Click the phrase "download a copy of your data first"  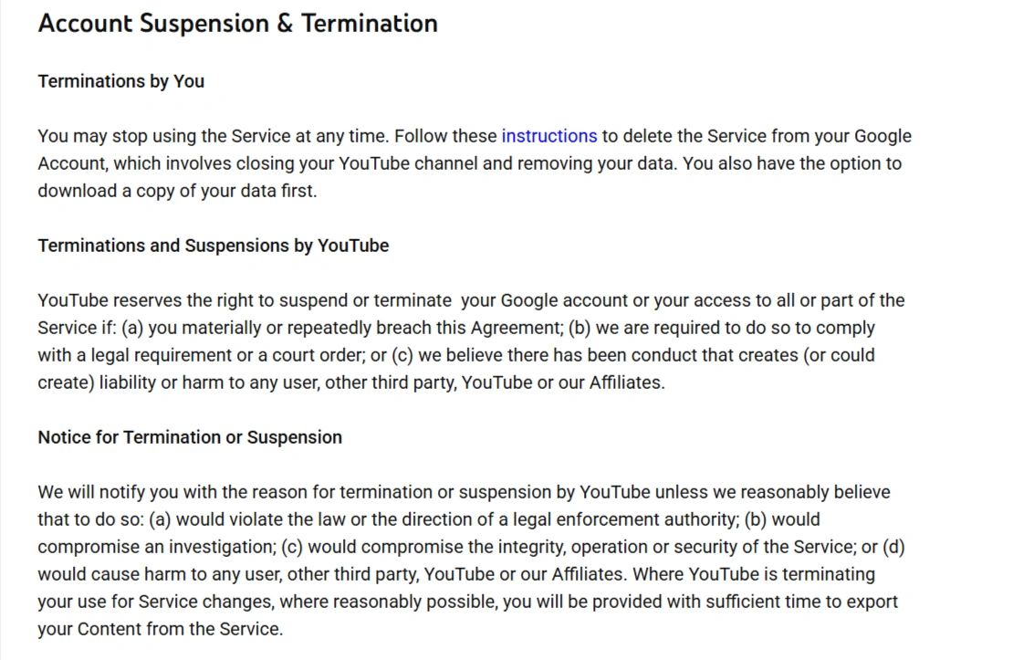pyautogui.click(x=176, y=191)
